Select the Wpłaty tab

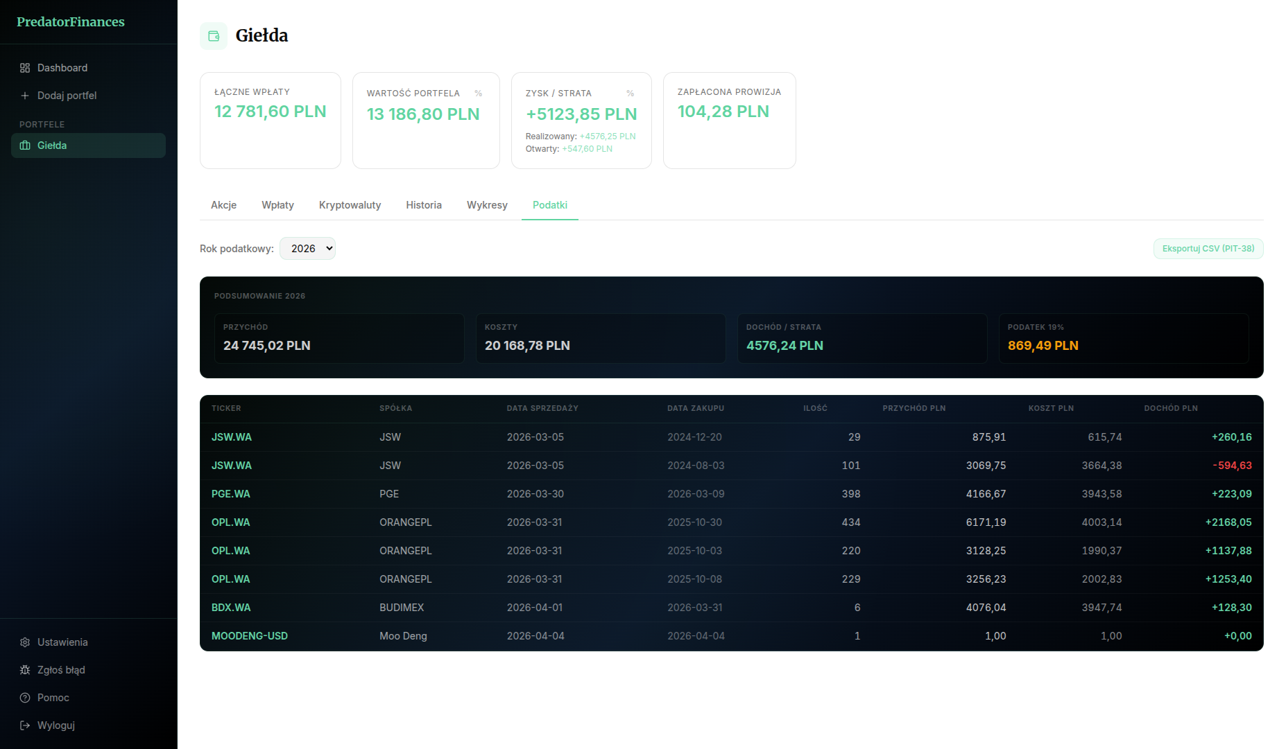point(277,205)
